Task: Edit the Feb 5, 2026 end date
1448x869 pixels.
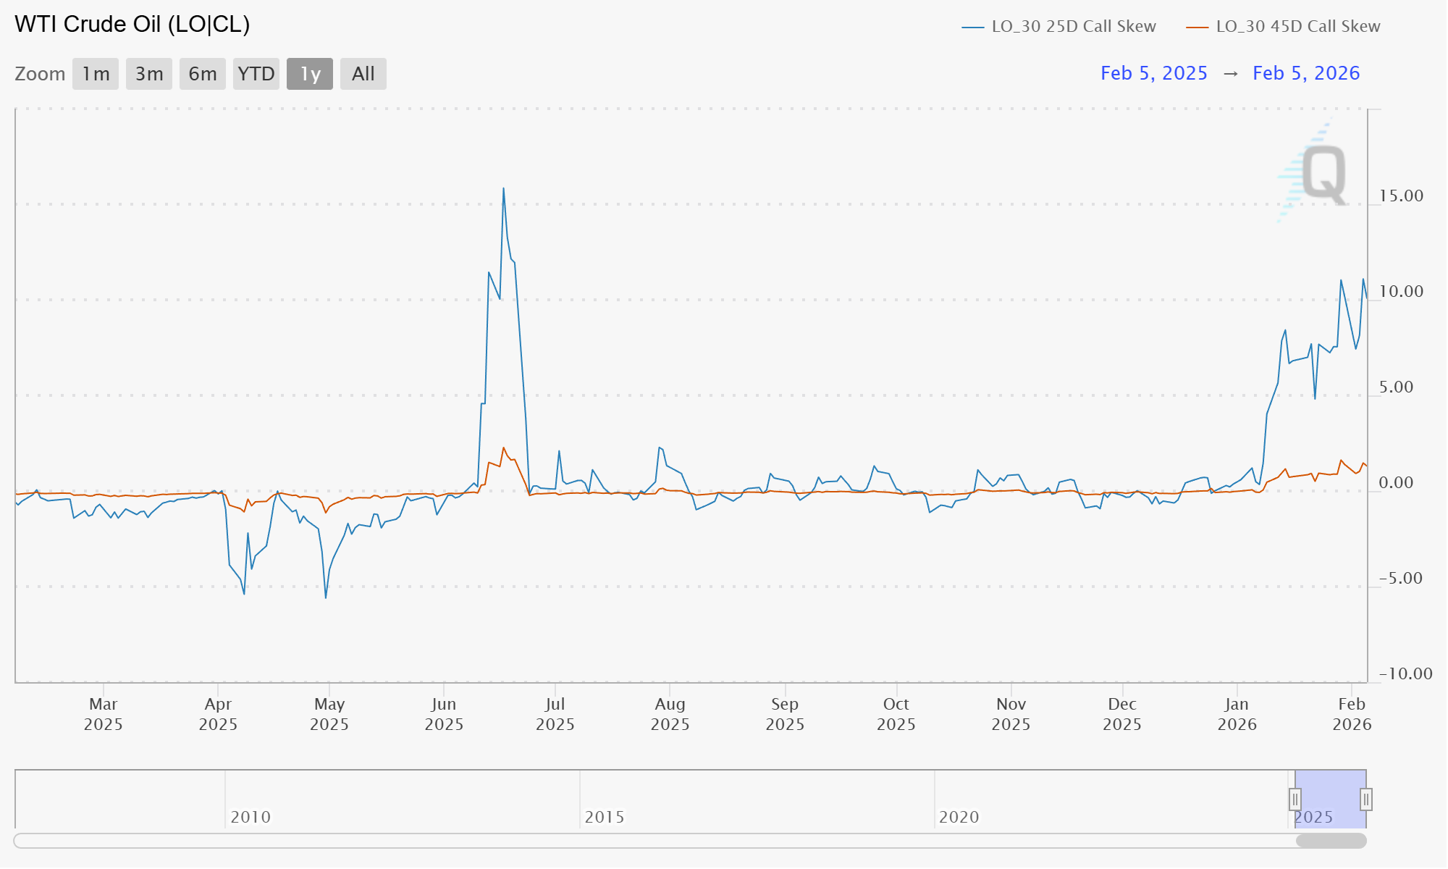Action: pos(1306,73)
